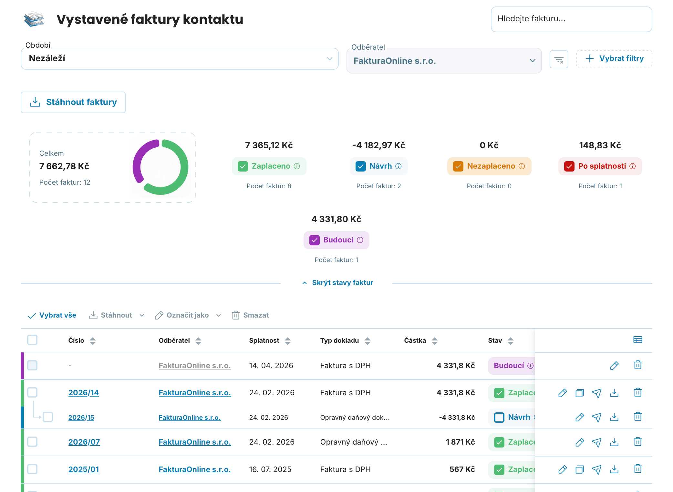Check the header select-all checkbox
This screenshot has width=673, height=492.
coord(32,340)
